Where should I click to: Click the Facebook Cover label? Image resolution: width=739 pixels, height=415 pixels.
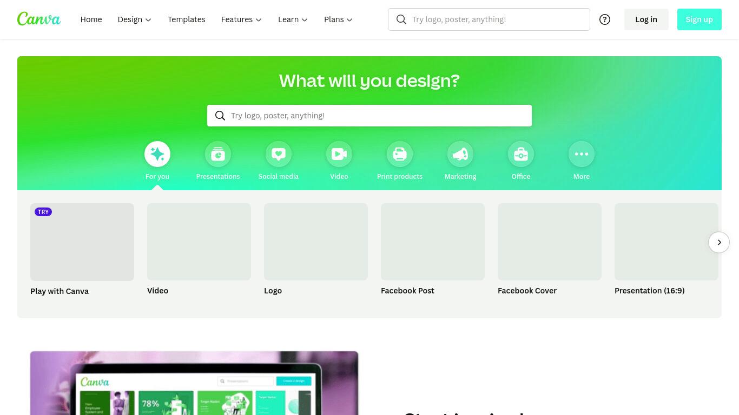[527, 291]
